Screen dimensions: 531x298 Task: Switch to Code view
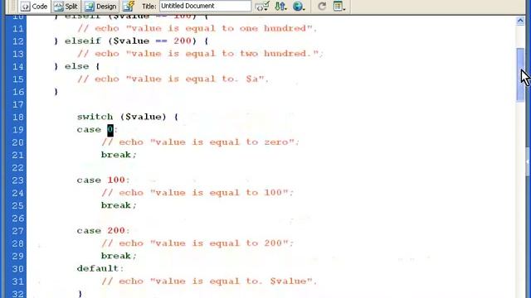pos(34,6)
